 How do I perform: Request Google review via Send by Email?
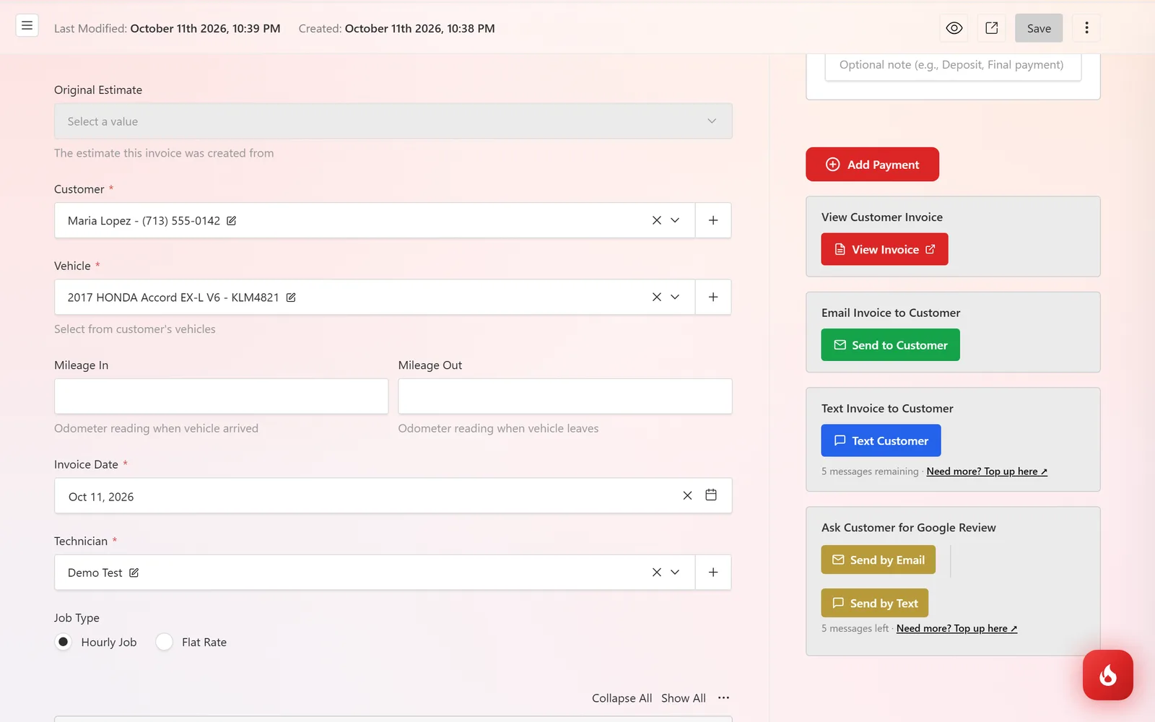tap(878, 560)
